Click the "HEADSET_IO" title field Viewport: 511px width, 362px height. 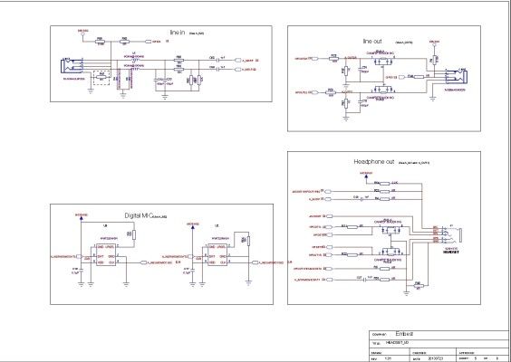pyautogui.click(x=397, y=343)
